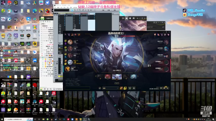Toggle the voice microphone icon in client
Viewport: 216px width, 121px height.
(x=167, y=88)
